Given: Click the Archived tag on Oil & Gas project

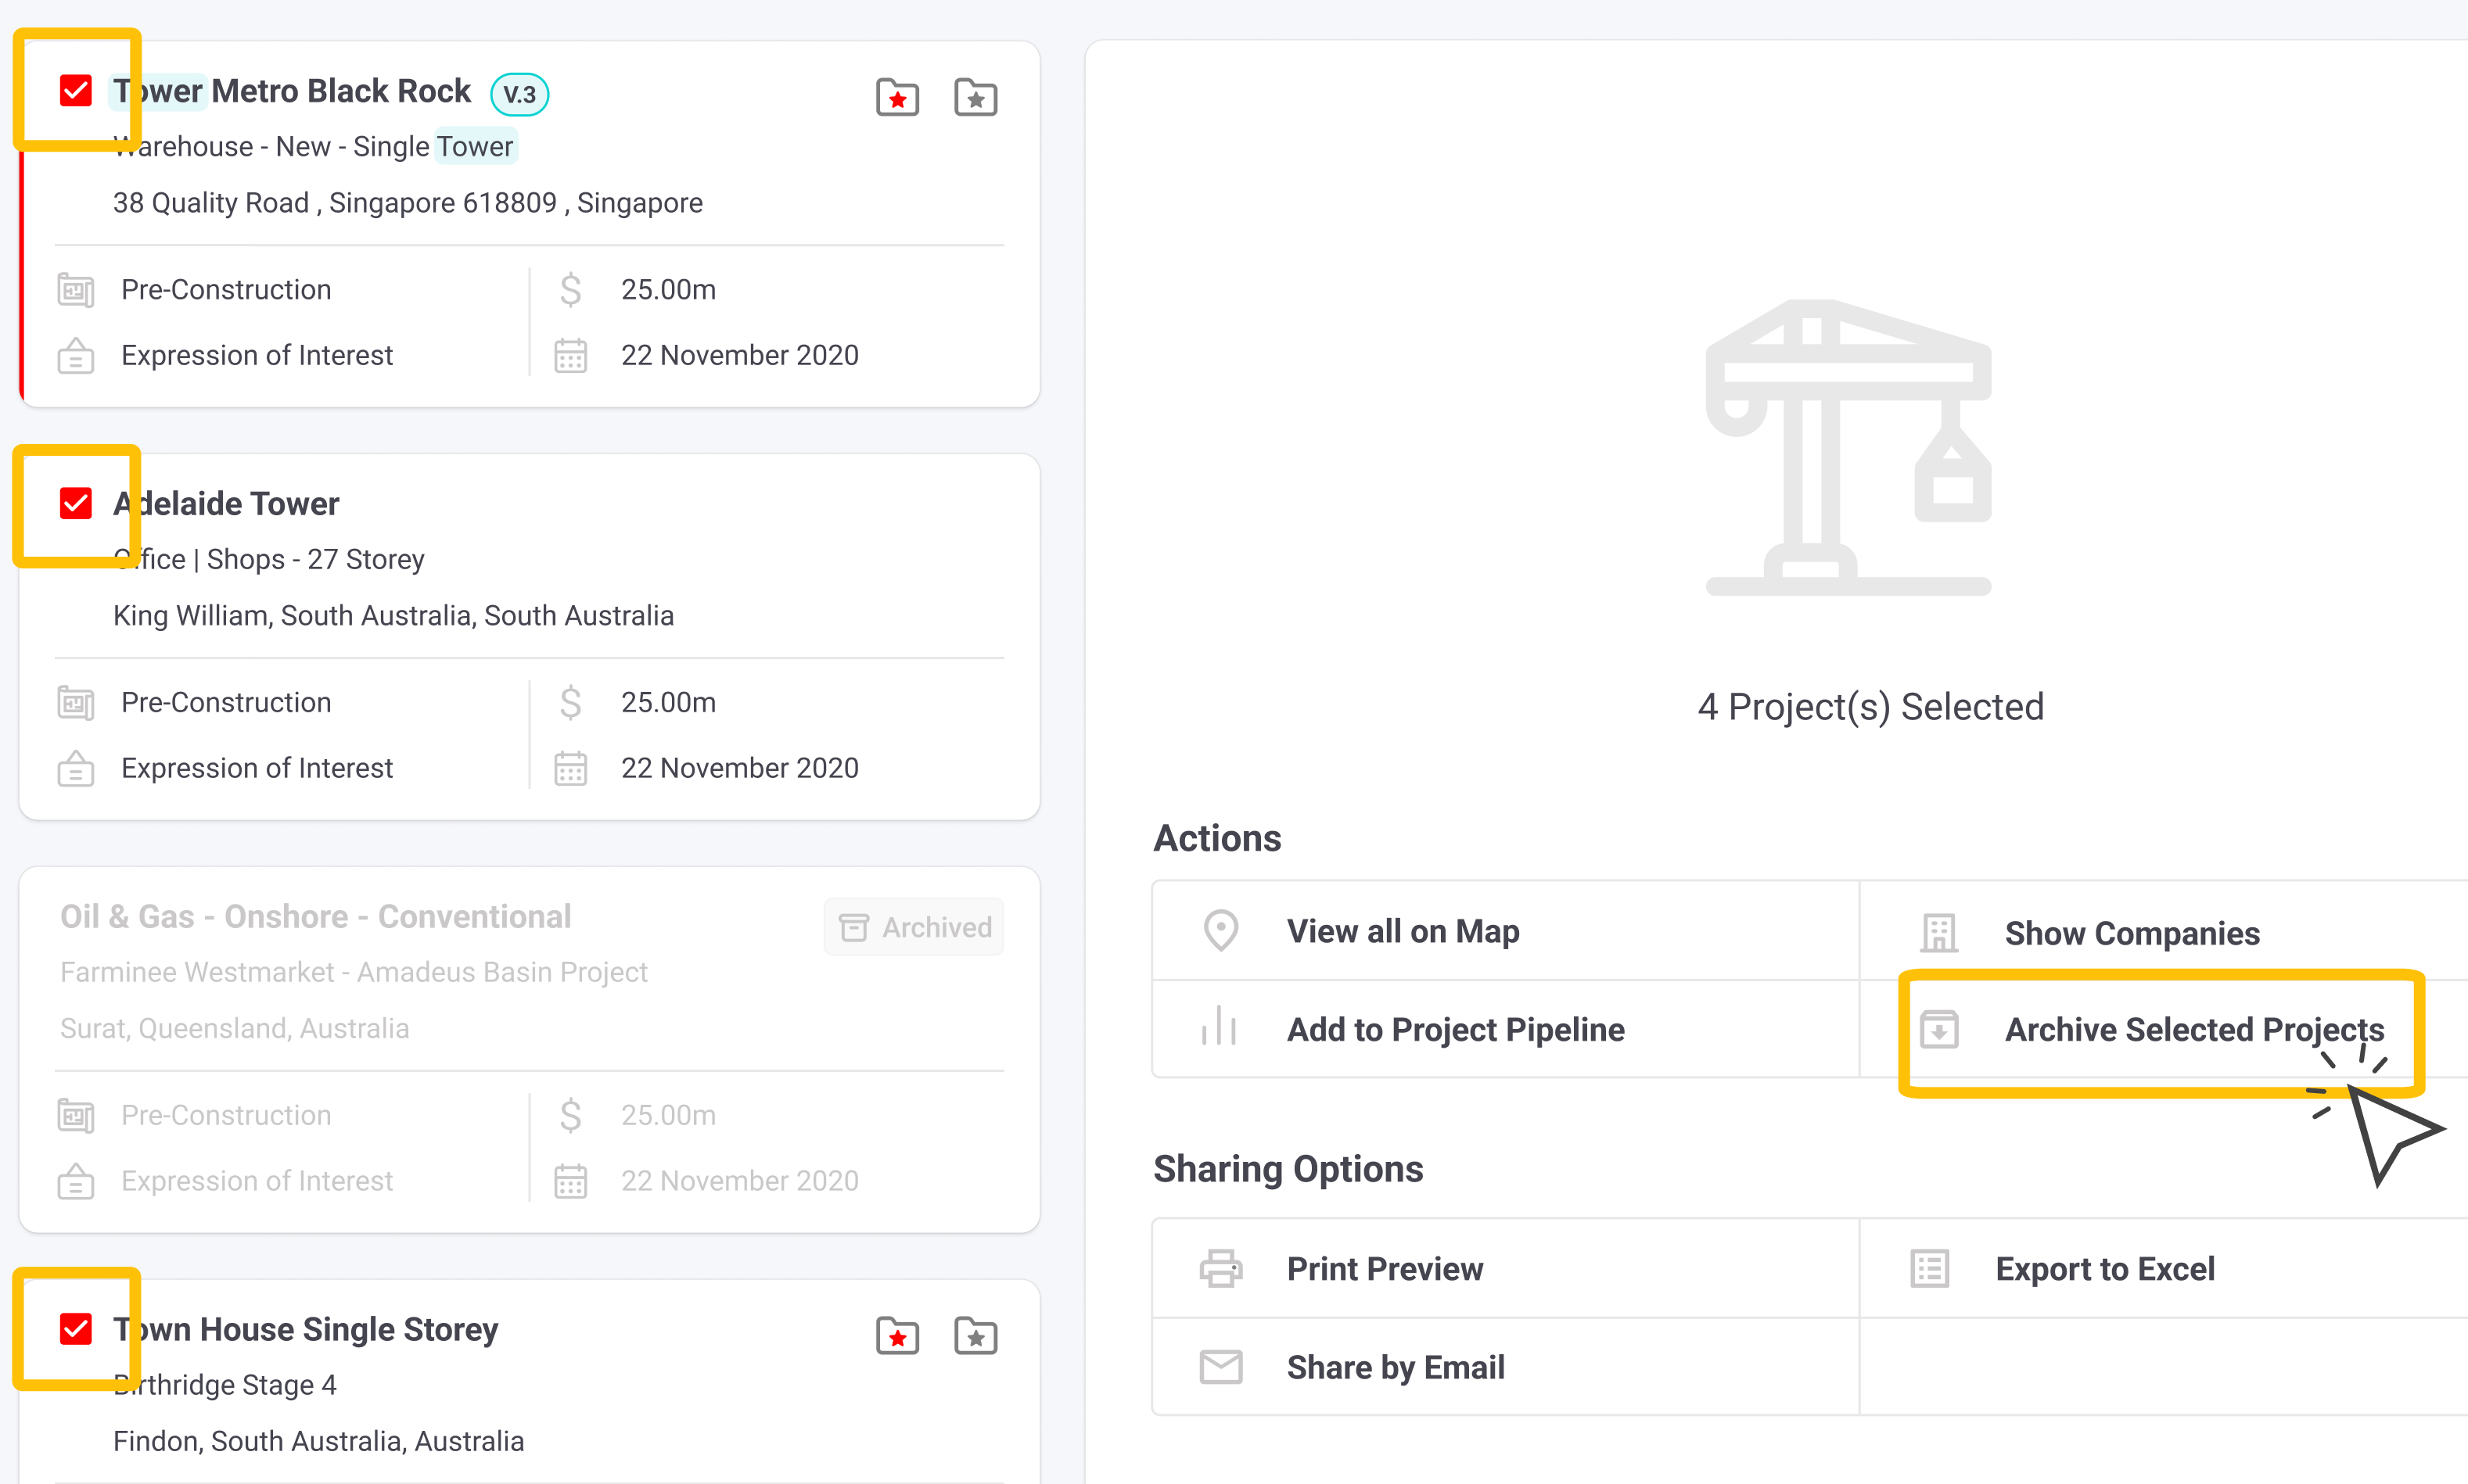Looking at the screenshot, I should [914, 927].
